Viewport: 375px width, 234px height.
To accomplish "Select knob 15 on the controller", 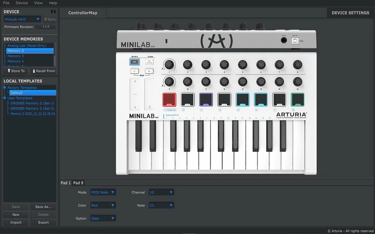I will (x=279, y=82).
